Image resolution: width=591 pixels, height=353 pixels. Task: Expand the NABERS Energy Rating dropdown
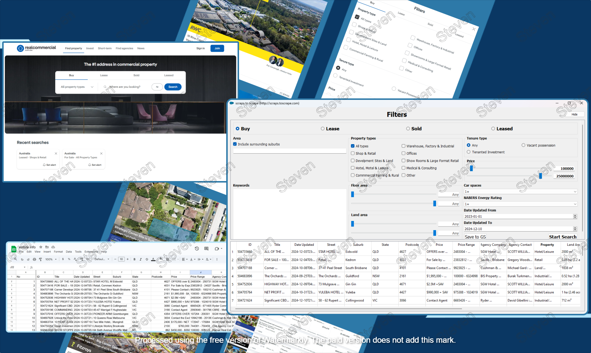pyautogui.click(x=520, y=204)
